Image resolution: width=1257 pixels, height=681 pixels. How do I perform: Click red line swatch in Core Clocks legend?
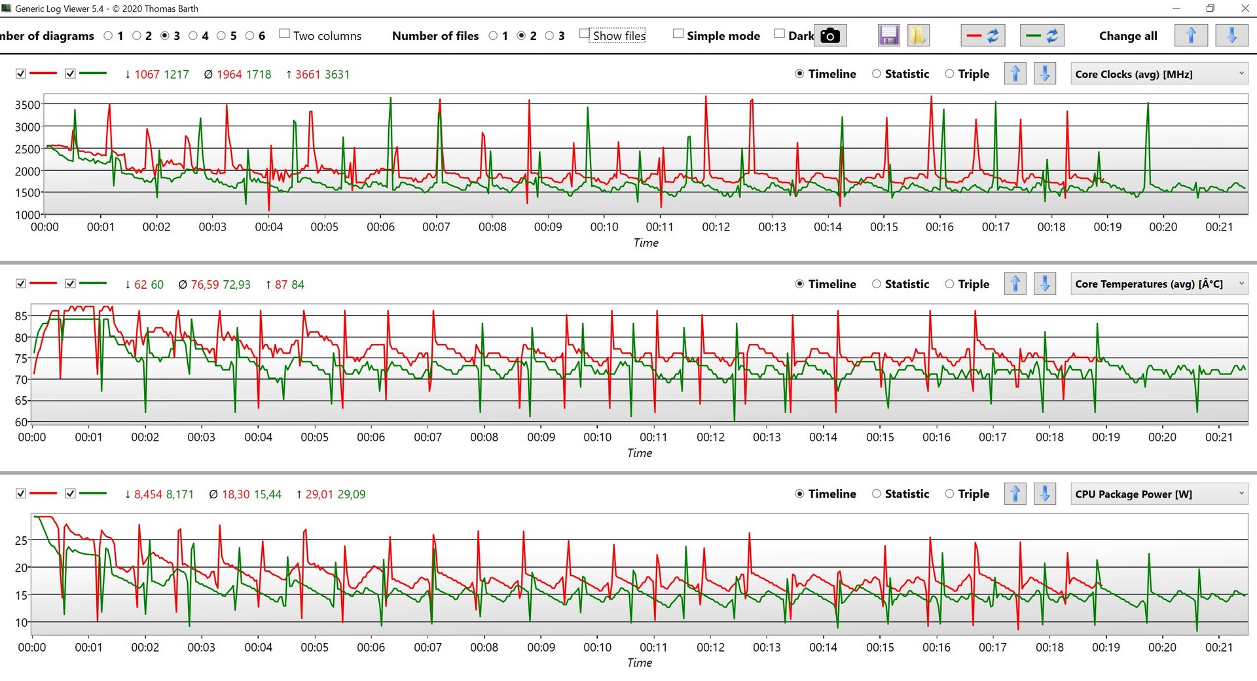tap(43, 73)
